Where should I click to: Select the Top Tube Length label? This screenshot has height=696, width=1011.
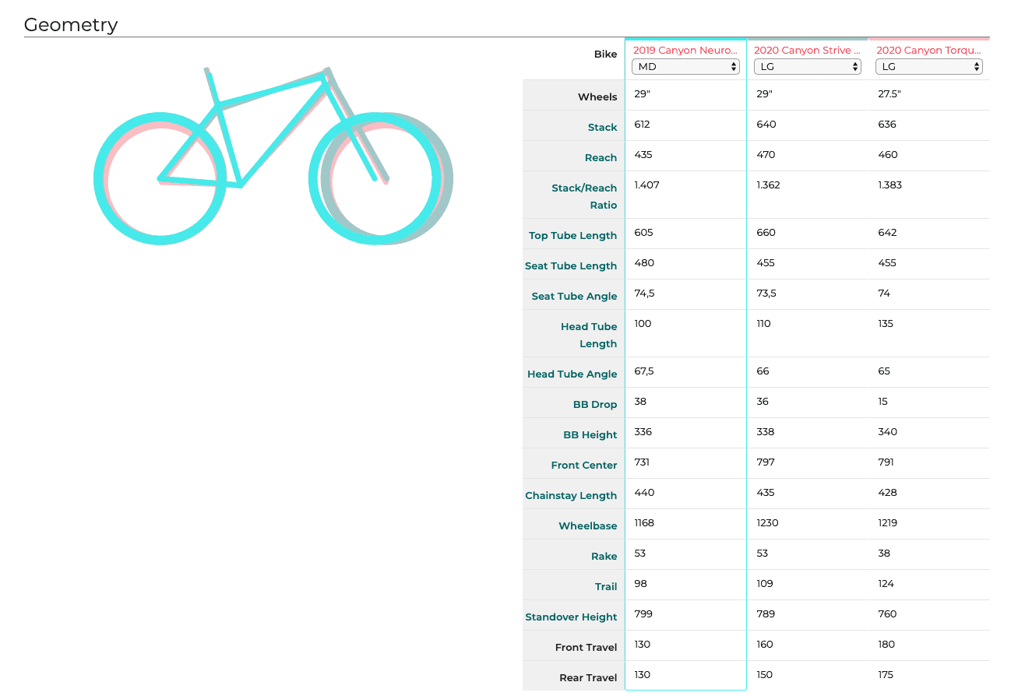(572, 236)
